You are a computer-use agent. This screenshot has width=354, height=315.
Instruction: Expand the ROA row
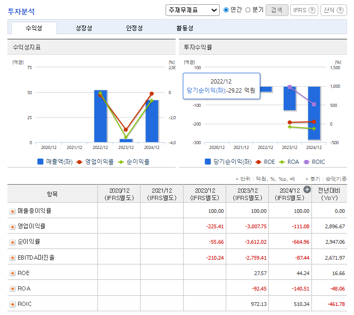[12, 288]
